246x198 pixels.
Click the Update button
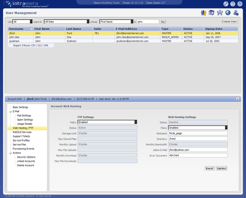221,168
